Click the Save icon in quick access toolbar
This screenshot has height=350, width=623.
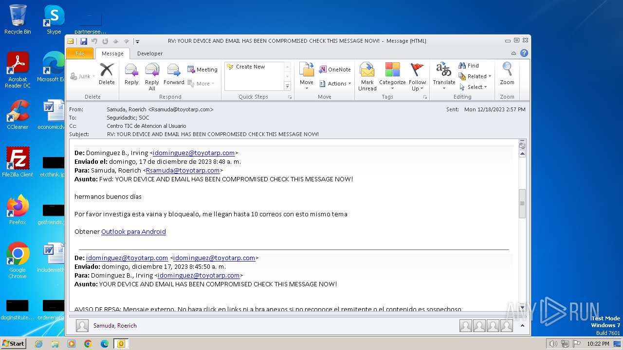point(84,41)
